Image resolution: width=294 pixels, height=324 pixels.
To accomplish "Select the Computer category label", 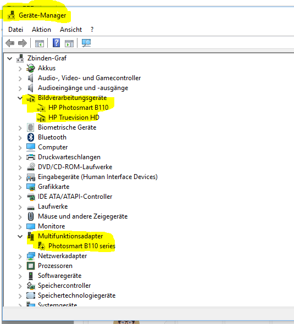I will tap(53, 147).
